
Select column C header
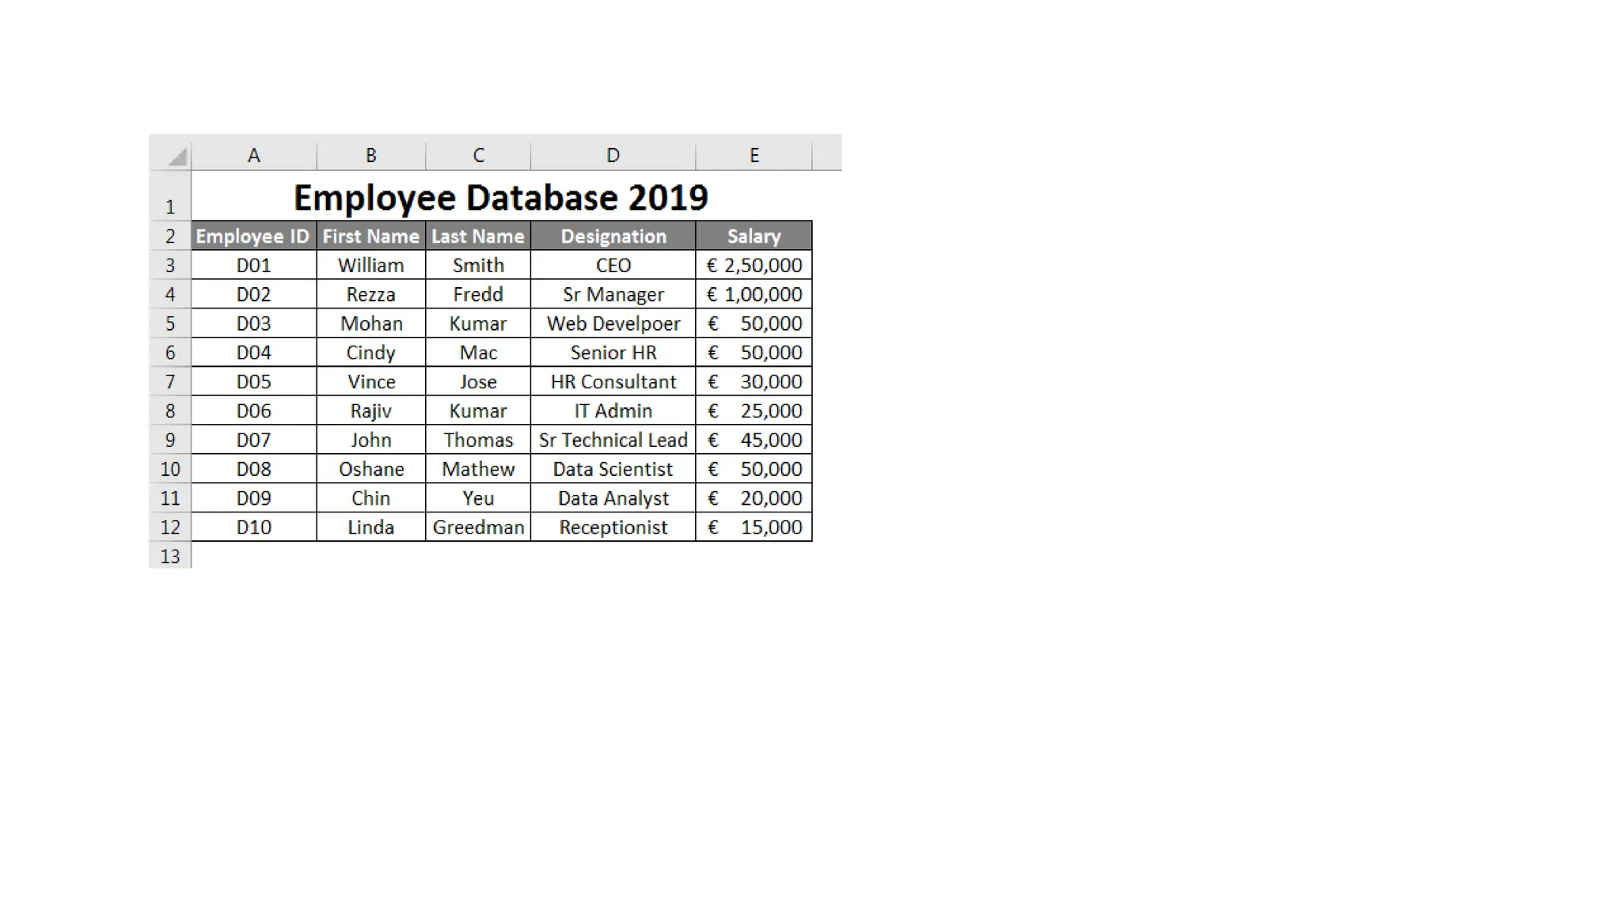478,155
